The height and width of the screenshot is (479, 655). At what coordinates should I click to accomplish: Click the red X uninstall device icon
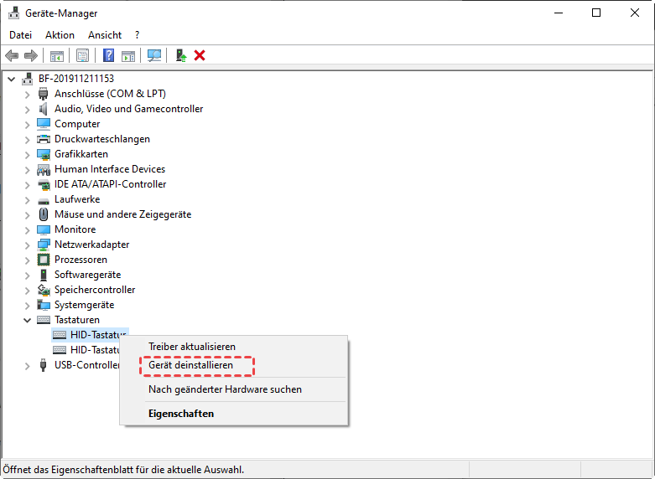click(200, 55)
